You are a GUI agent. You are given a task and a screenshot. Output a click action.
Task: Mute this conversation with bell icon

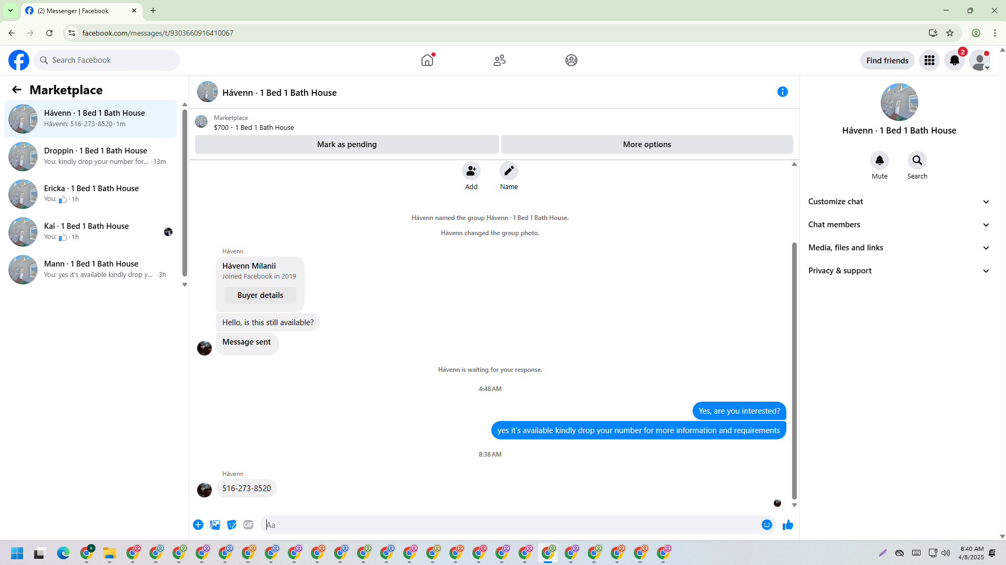point(880,160)
